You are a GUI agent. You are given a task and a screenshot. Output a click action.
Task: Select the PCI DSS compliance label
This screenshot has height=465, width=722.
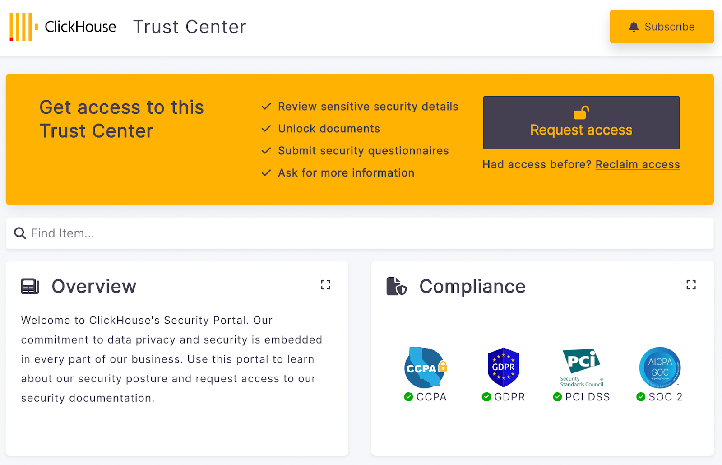tap(587, 397)
